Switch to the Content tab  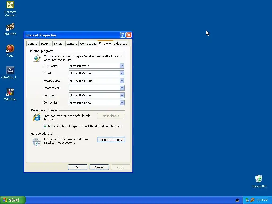pos(72,44)
